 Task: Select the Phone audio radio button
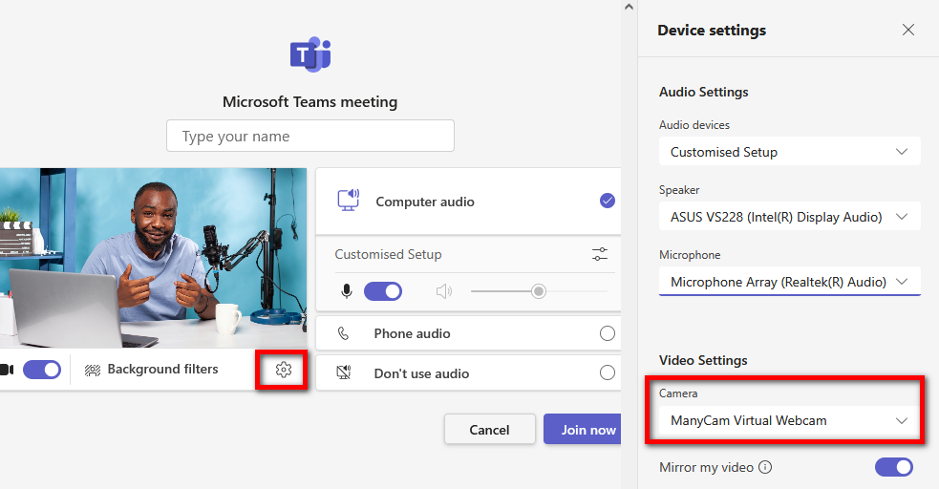point(607,333)
